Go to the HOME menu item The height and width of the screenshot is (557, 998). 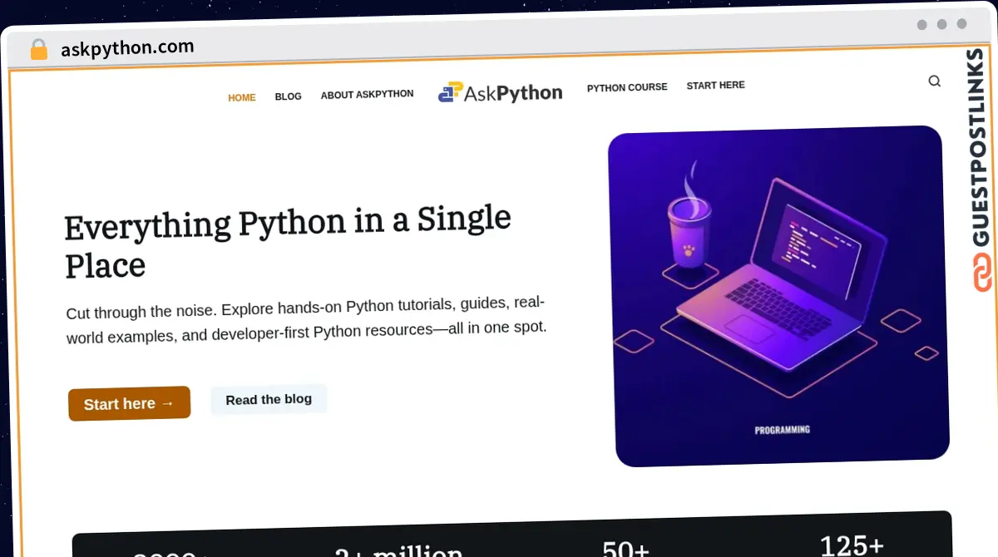(x=242, y=97)
